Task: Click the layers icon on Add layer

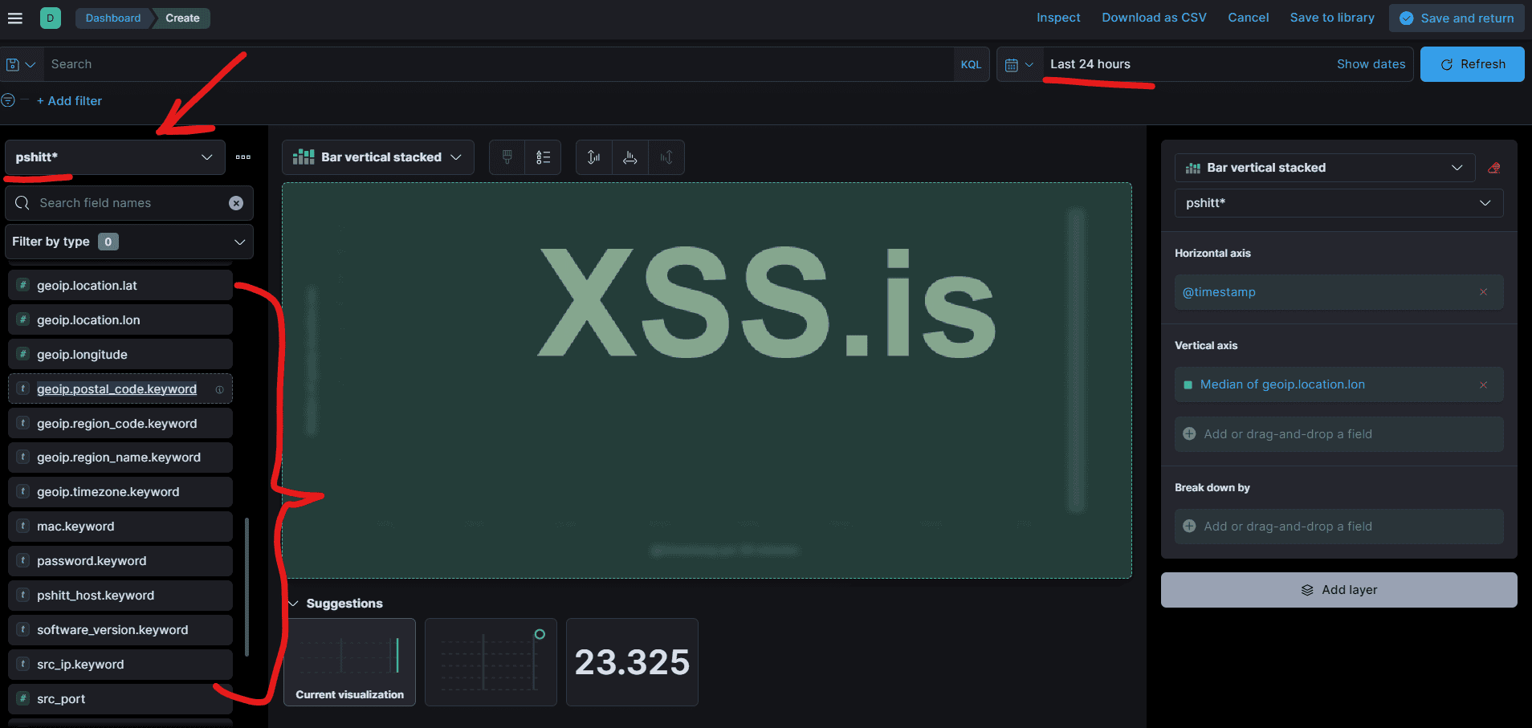Action: (x=1307, y=590)
